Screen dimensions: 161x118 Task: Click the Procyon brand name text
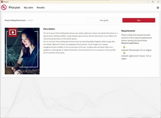pos(14,8)
